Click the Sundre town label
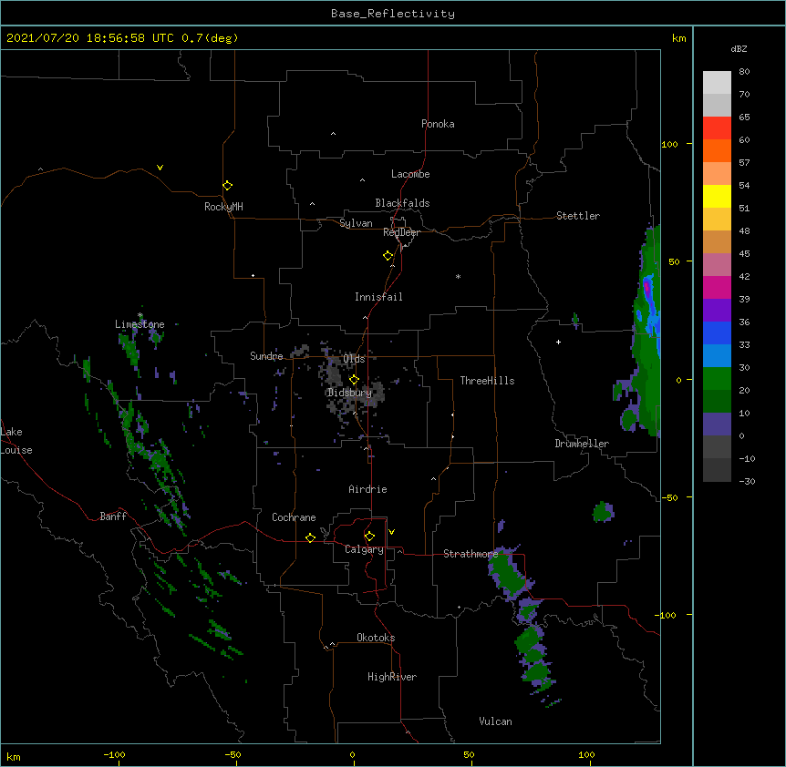Screen dimensions: 786x767 pos(266,356)
